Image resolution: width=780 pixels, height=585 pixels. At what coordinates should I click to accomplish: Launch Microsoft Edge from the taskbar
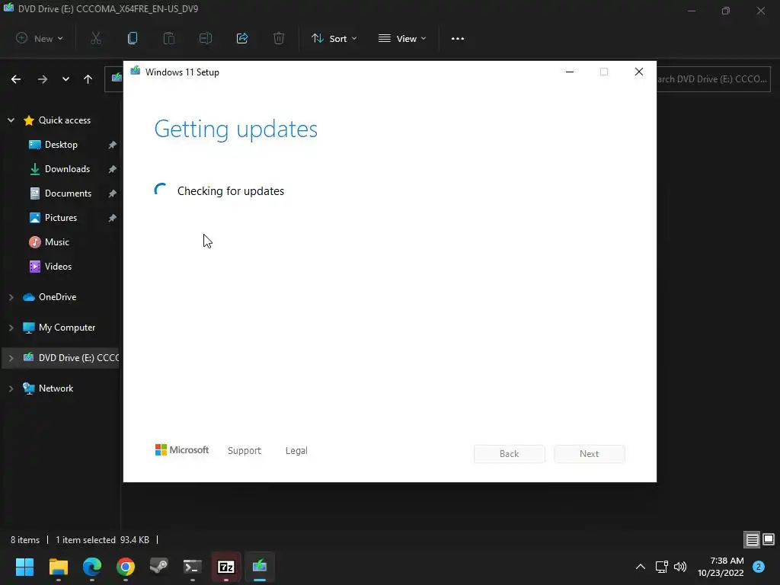[92, 567]
